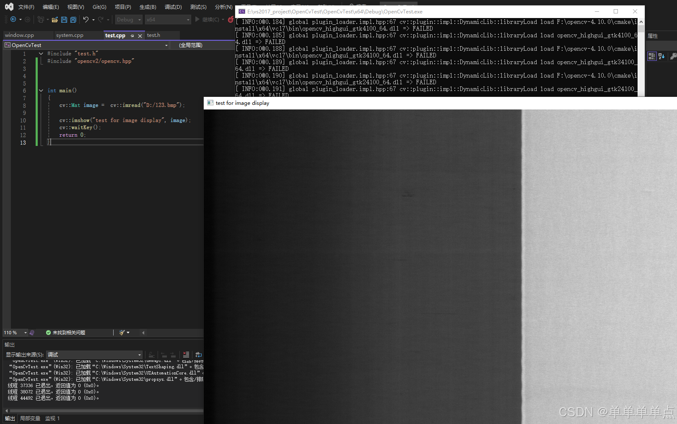Screen dimensions: 677x424
Task: Open the 调试(D) menu
Action: click(x=173, y=7)
